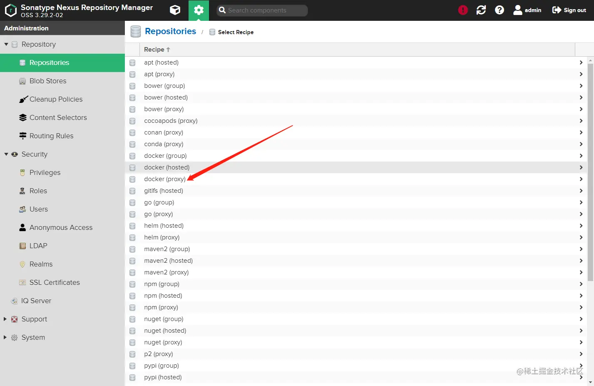594x386 pixels.
Task: Expand the System tree section
Action: pyautogui.click(x=5, y=337)
